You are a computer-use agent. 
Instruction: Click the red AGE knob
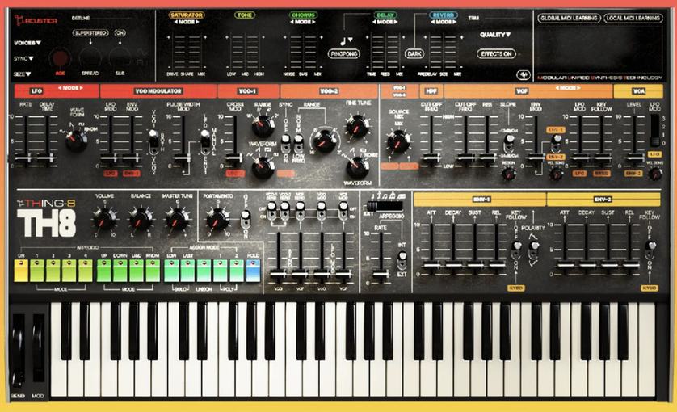click(60, 58)
